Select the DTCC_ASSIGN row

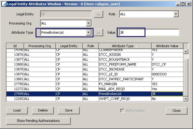95,55
